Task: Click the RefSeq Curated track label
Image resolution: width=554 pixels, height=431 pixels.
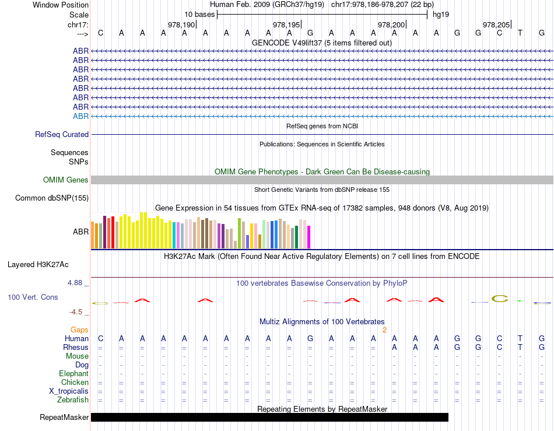Action: click(x=62, y=135)
